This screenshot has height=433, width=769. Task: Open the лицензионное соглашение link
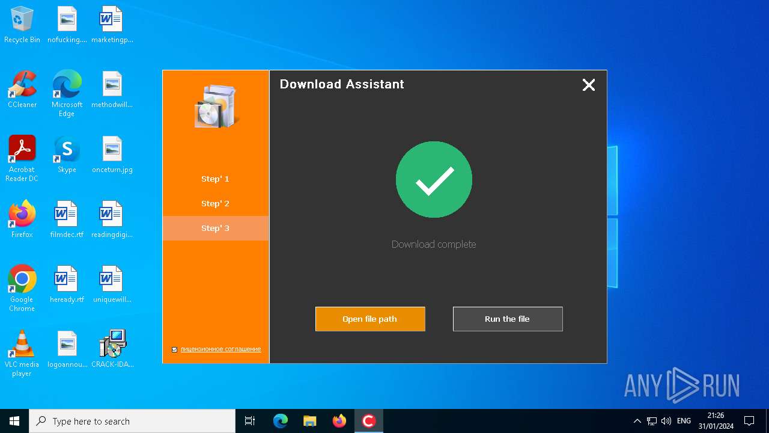click(220, 349)
